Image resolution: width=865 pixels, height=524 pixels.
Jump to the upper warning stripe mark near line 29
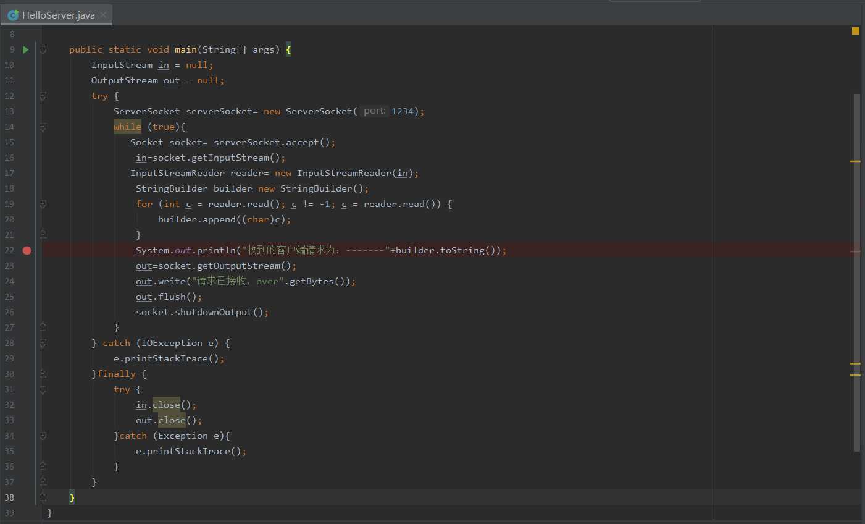tap(855, 363)
